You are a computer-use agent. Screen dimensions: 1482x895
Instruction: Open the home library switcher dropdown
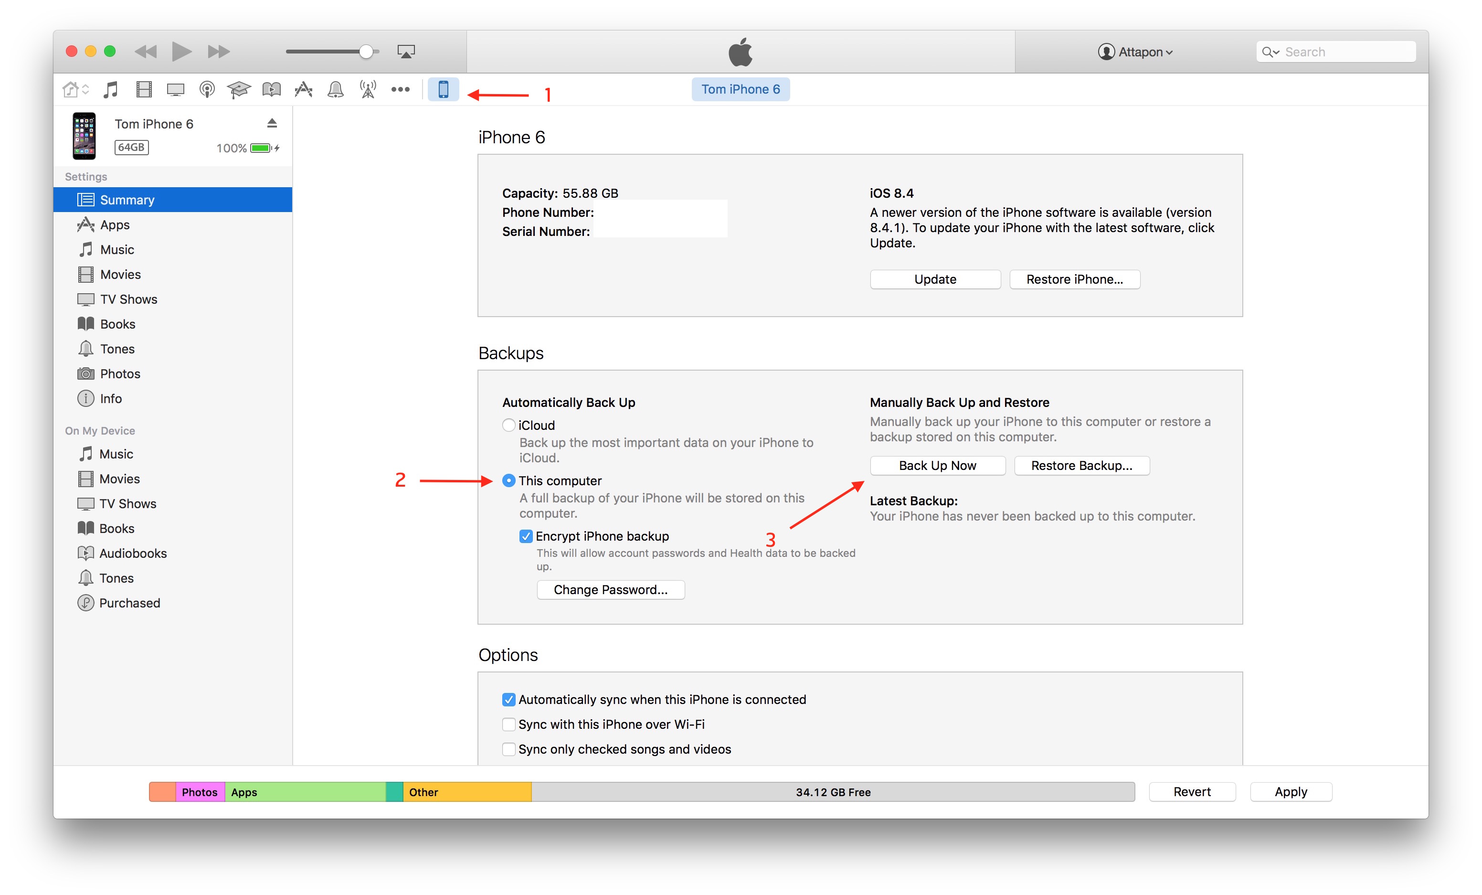coord(75,90)
